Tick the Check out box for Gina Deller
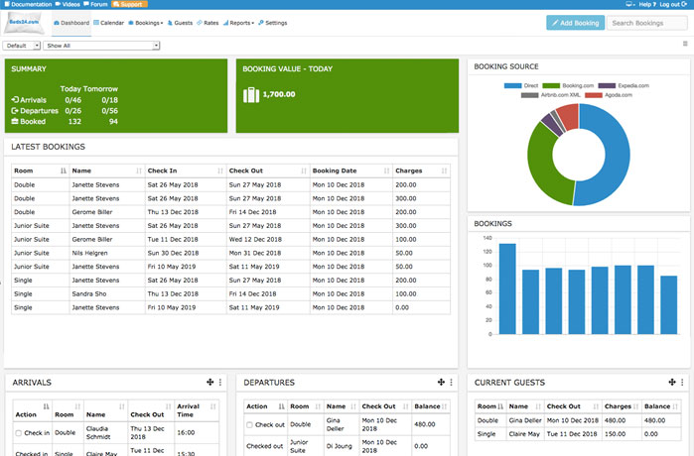694x456 pixels. coord(249,424)
